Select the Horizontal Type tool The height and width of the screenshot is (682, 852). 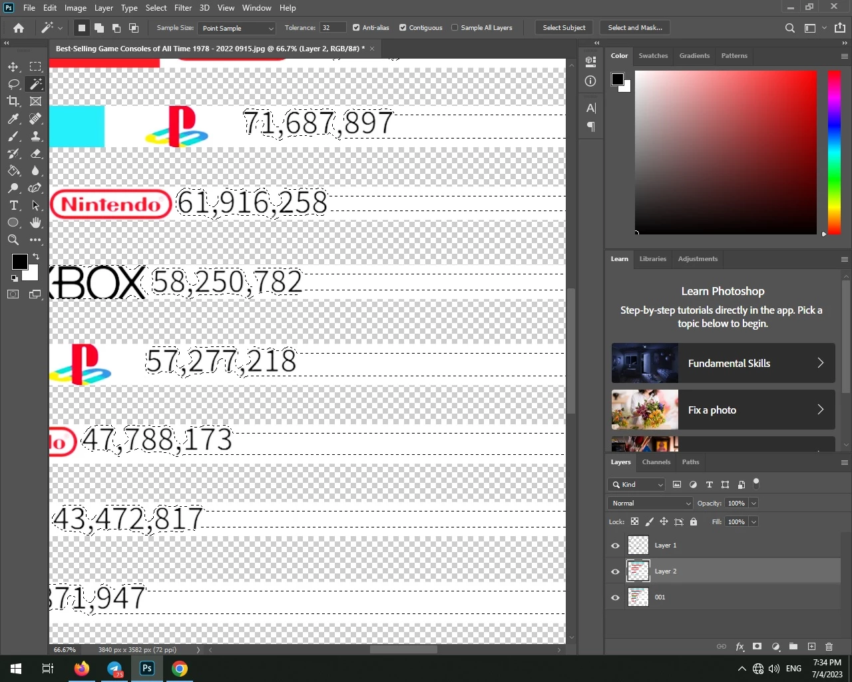[x=13, y=205]
